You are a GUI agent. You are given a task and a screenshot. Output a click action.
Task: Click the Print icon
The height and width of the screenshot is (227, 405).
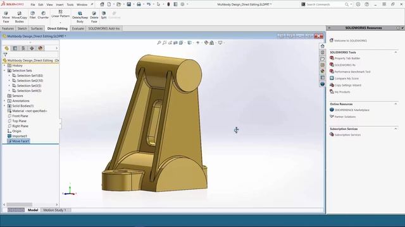tap(139, 4)
